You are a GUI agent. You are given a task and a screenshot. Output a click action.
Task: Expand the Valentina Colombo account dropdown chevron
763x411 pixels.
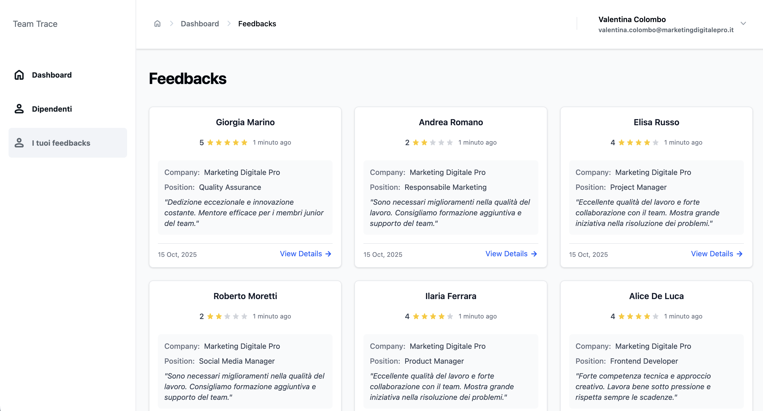(743, 24)
